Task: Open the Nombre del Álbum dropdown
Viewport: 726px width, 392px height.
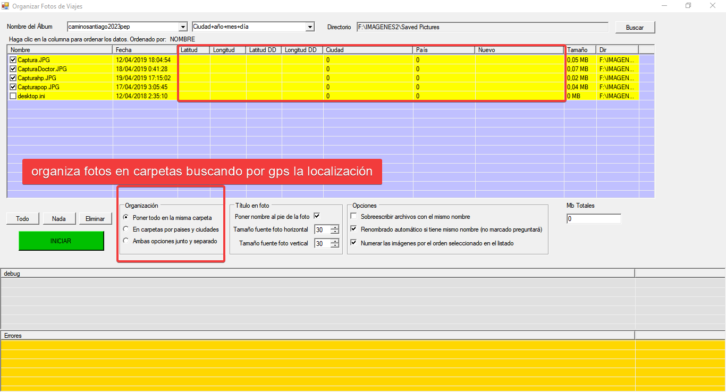Action: (x=183, y=27)
